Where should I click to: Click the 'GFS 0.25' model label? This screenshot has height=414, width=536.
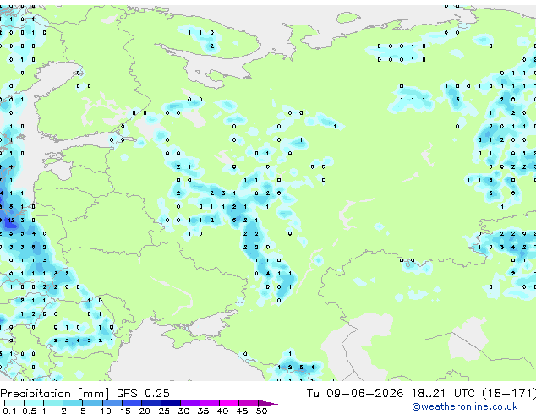[143, 394]
